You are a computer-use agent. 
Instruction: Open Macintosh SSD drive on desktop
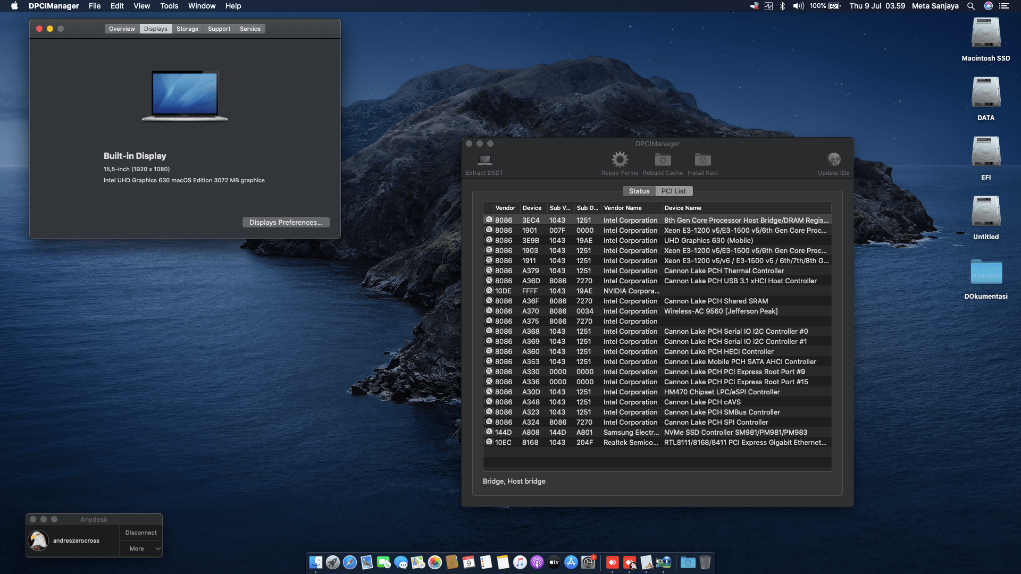986,33
